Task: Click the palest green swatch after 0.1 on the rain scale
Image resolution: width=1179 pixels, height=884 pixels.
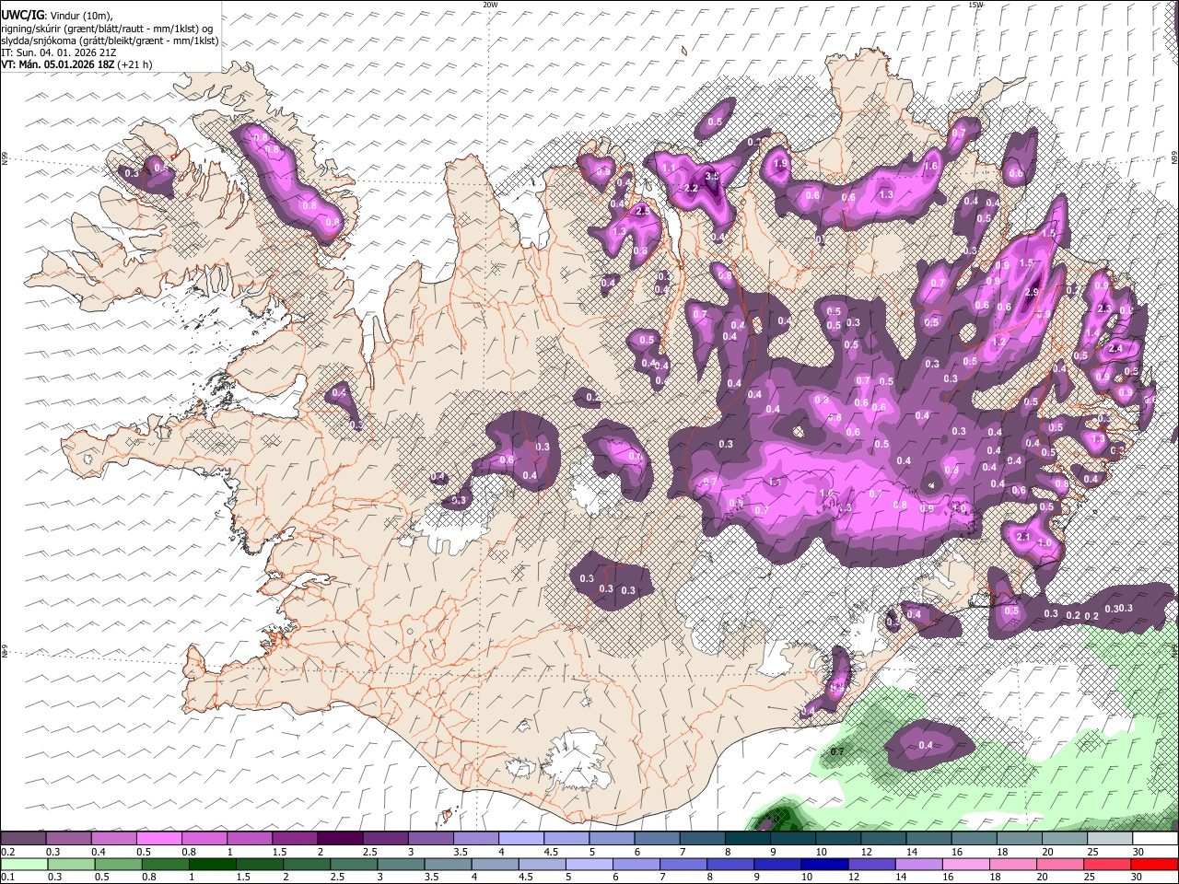Action: pos(23,864)
